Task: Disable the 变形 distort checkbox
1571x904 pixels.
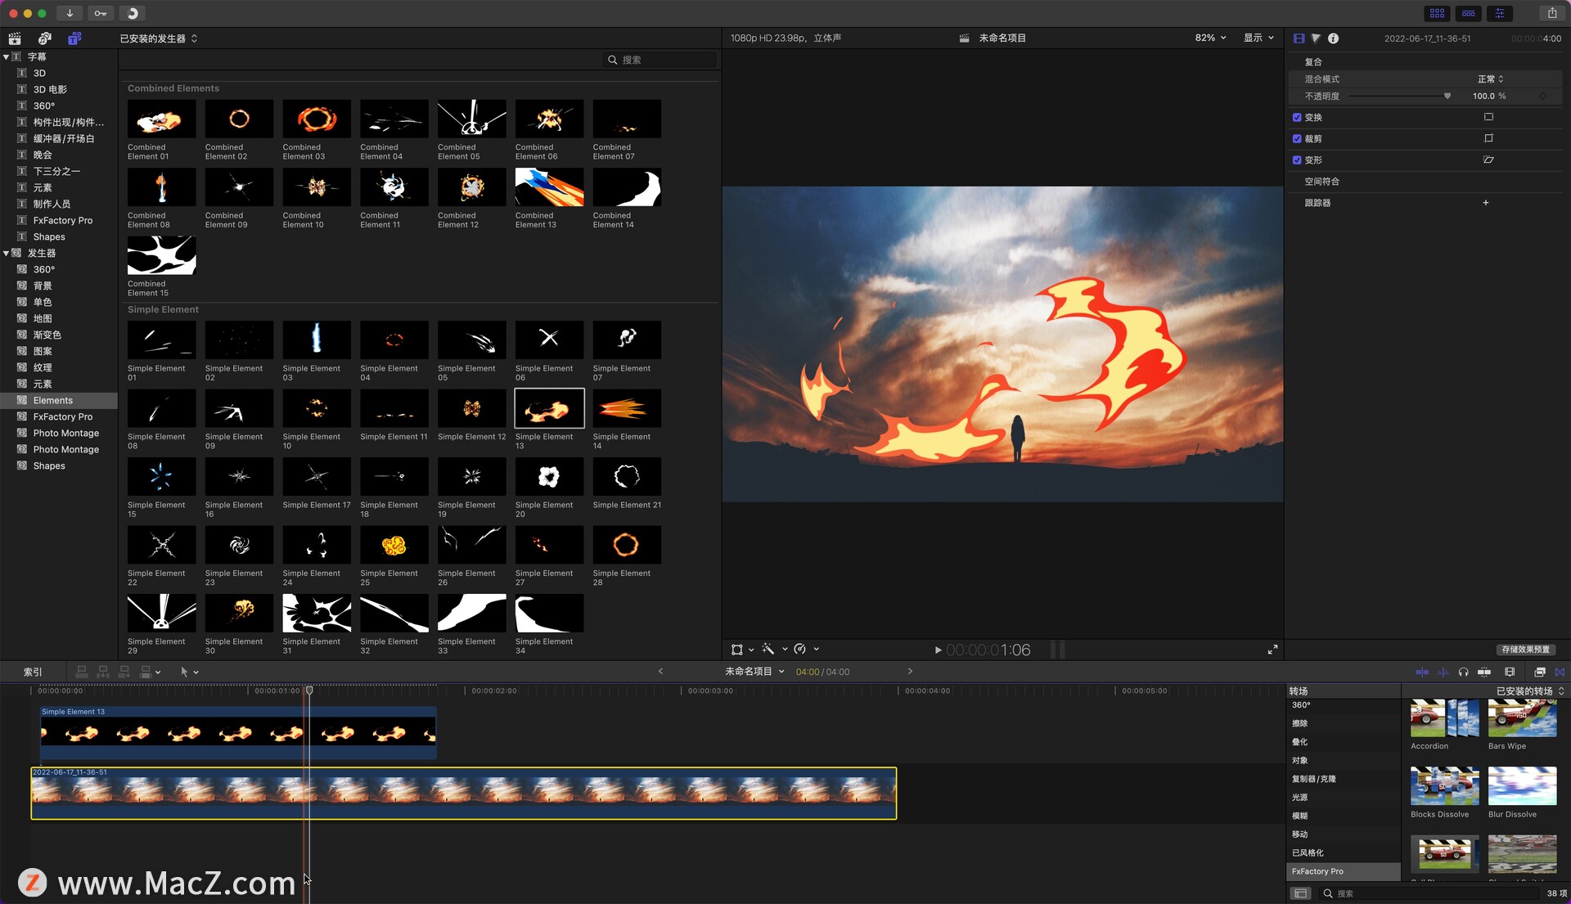Action: coord(1297,160)
